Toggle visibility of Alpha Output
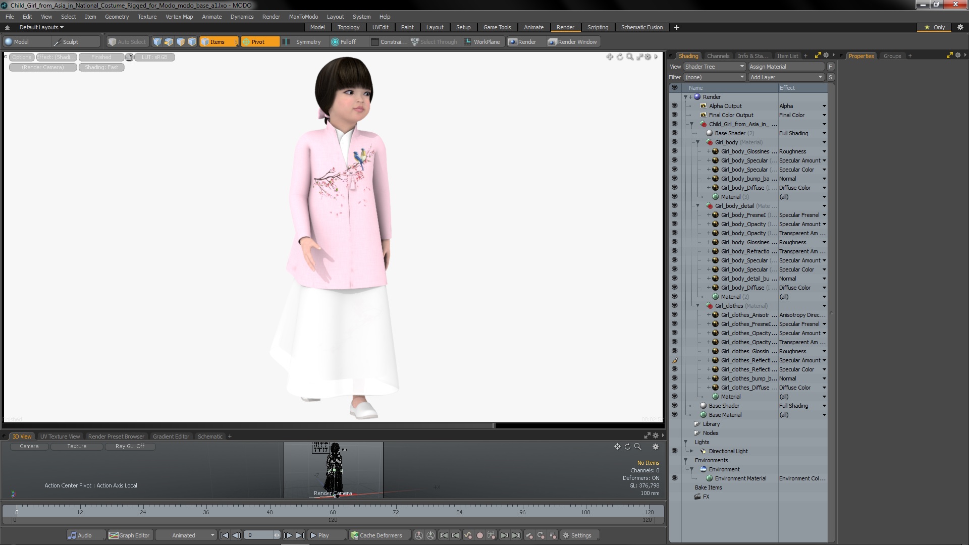The image size is (969, 545). (674, 106)
